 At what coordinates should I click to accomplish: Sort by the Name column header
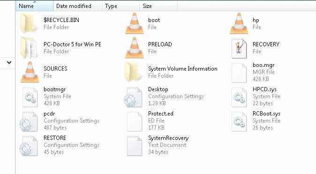tap(35, 6)
